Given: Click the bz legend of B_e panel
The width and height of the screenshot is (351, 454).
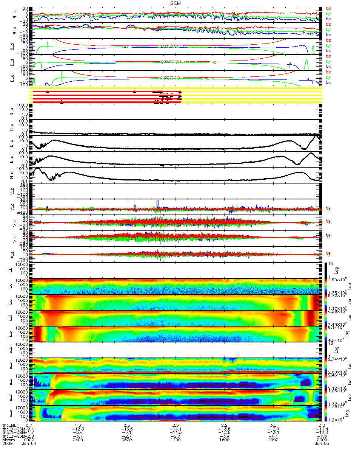Looking at the screenshot, I should click(x=328, y=72).
